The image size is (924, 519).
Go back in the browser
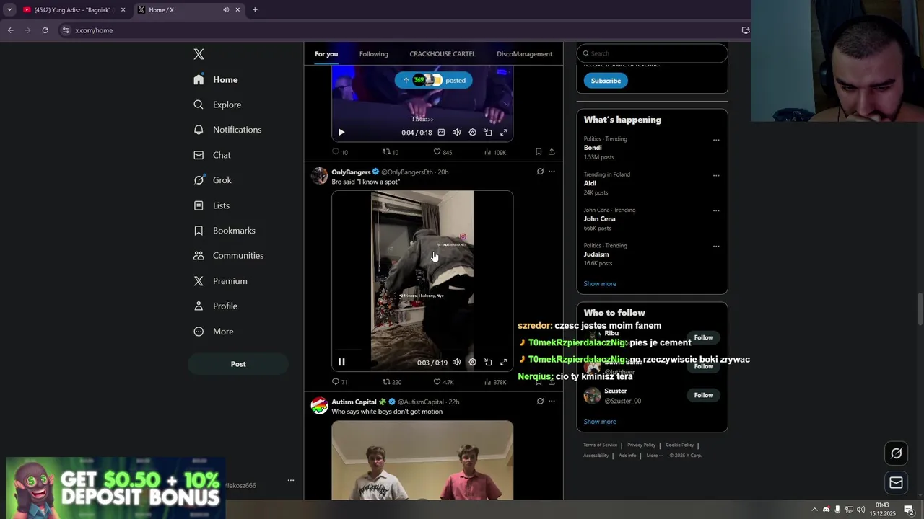point(10,30)
